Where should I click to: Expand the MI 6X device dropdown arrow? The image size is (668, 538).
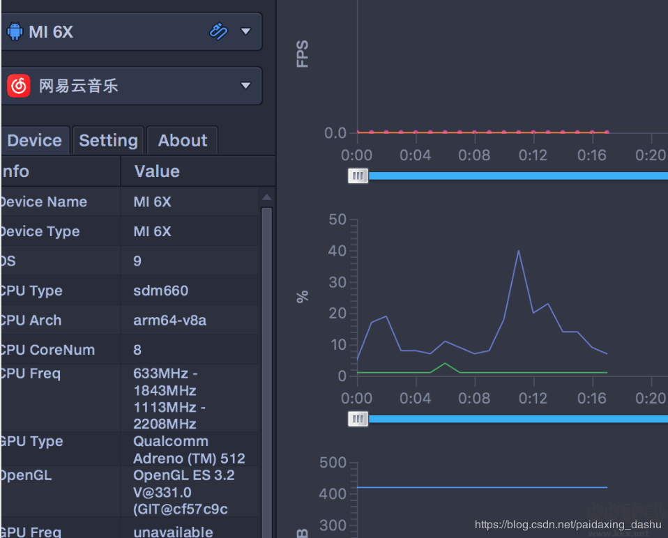[x=245, y=31]
